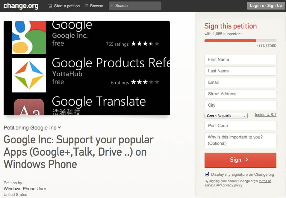The height and width of the screenshot is (198, 286).
Task: Open the Czech Republic country dropdown
Action: (x=226, y=116)
